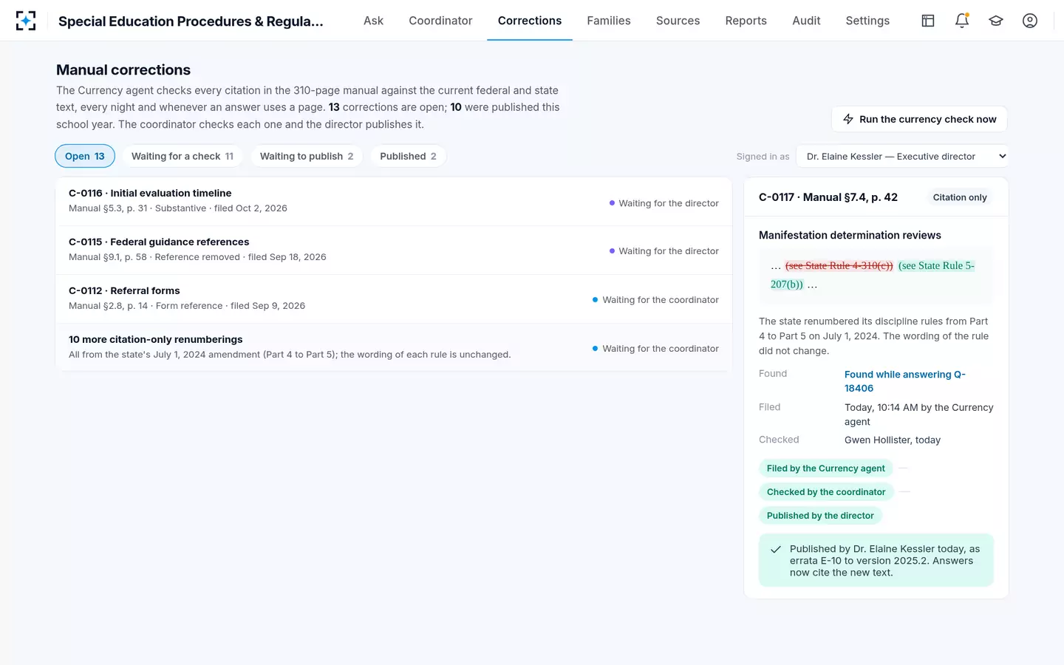This screenshot has width=1064, height=665.
Task: Click the C-0117 · Manual §7.4, p. 42 heading
Action: 828,197
